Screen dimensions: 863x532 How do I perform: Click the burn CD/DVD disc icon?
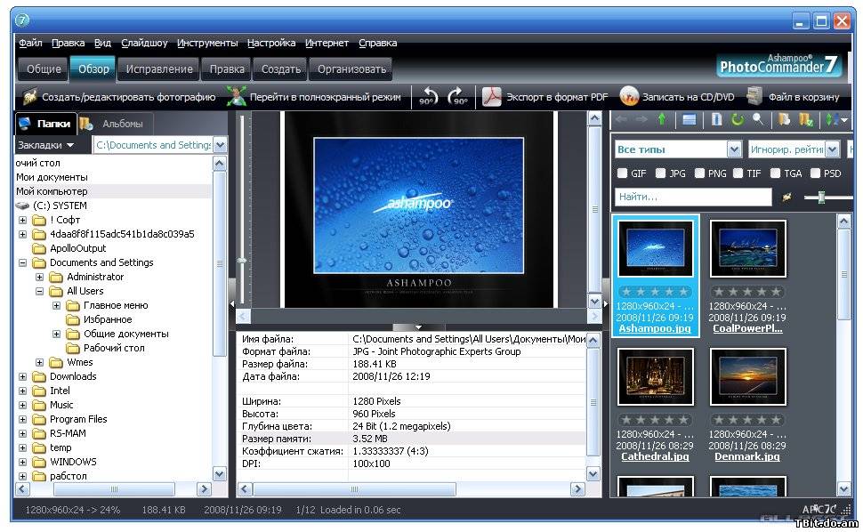(628, 97)
